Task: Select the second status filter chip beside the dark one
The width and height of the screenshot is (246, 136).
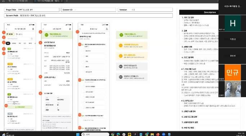Action: click(14, 44)
